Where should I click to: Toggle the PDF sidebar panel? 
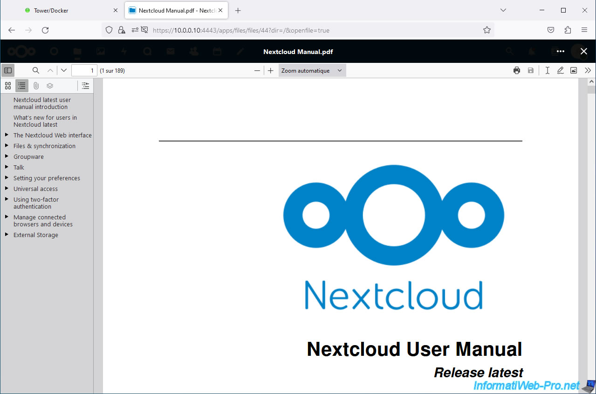coord(8,70)
